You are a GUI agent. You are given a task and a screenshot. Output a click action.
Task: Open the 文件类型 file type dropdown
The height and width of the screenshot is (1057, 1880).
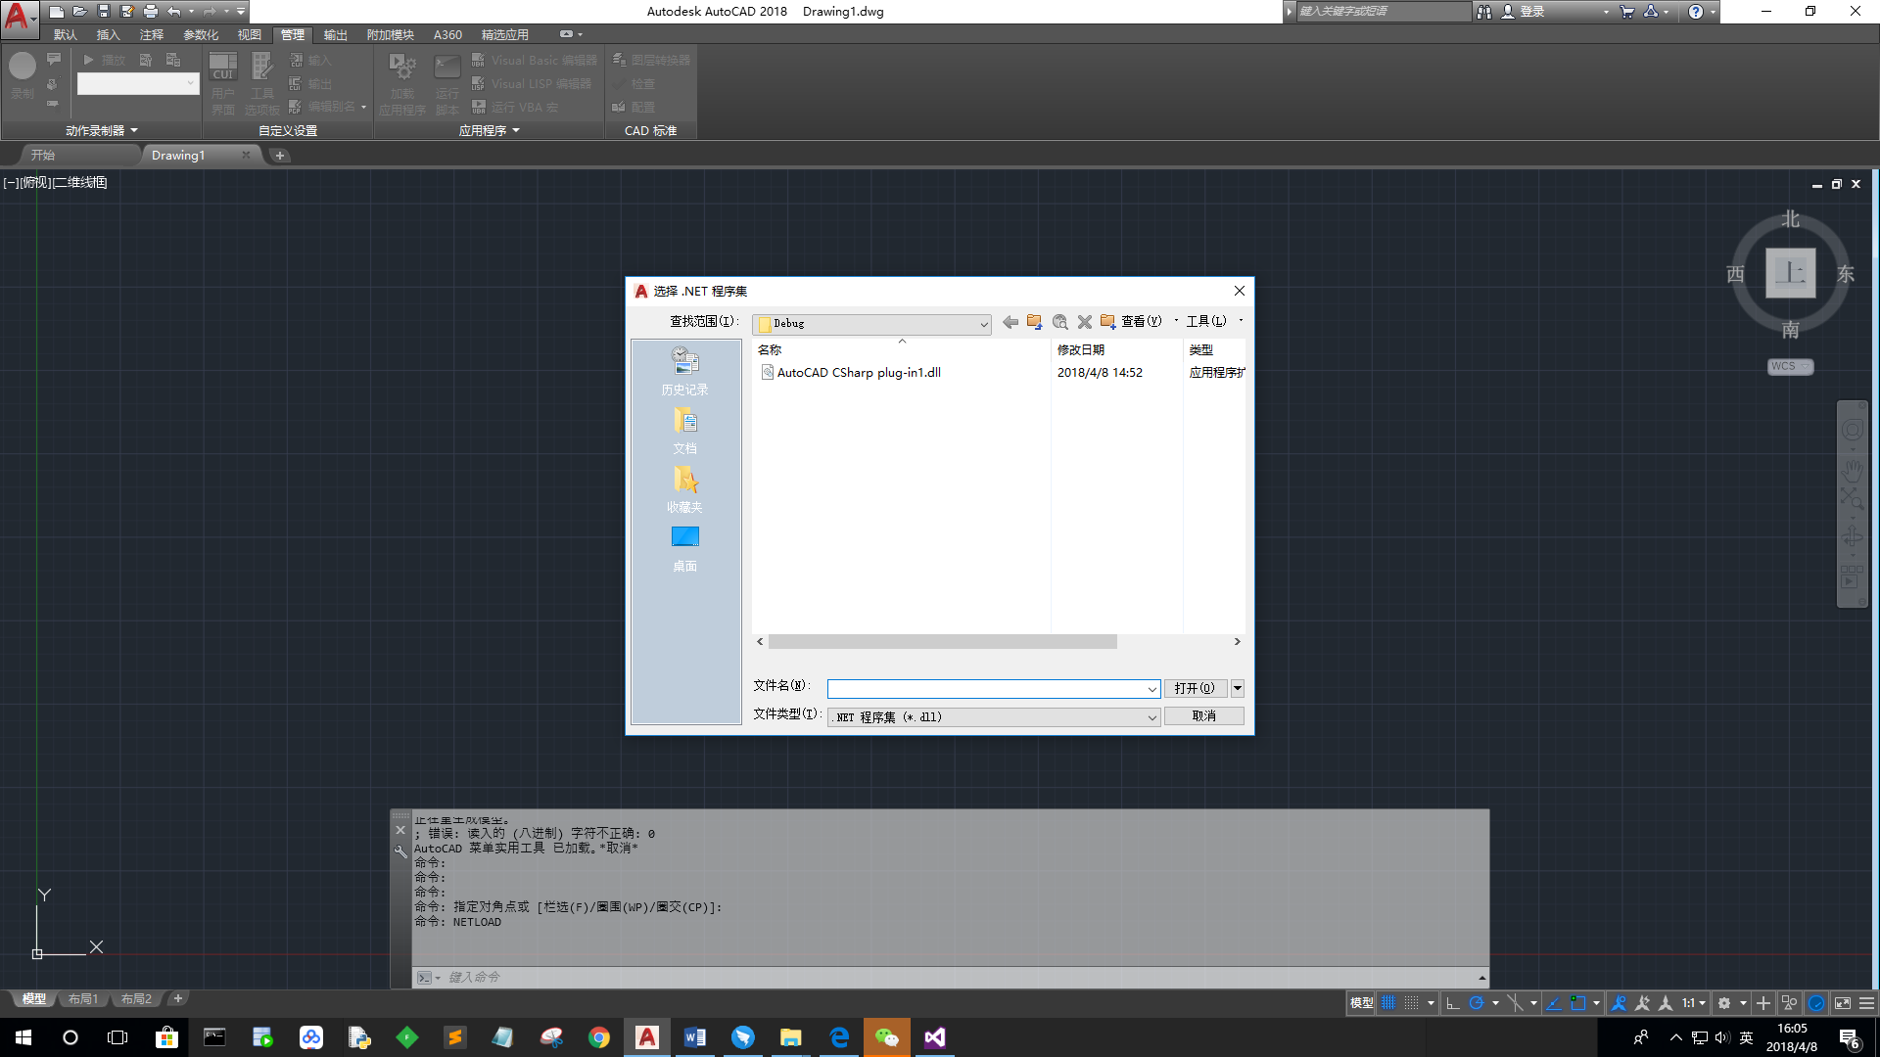click(x=1151, y=717)
